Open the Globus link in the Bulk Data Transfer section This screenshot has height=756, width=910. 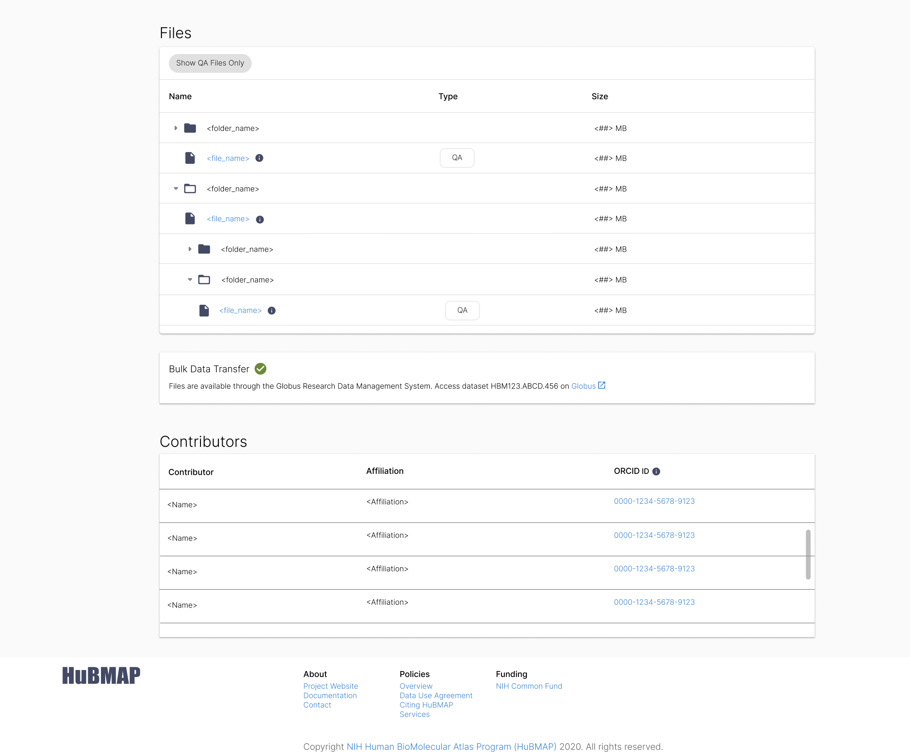click(x=584, y=386)
